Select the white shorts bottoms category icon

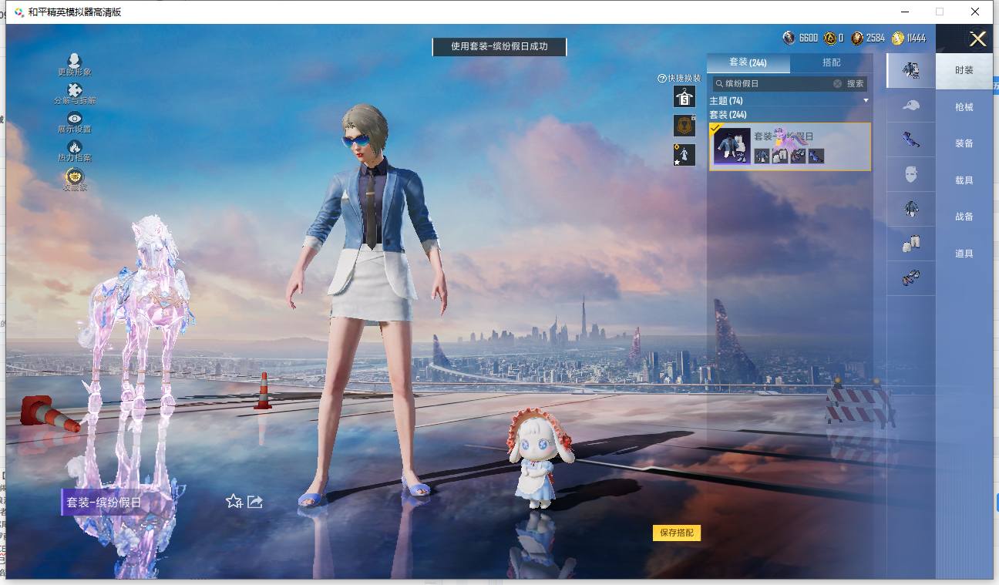[910, 244]
